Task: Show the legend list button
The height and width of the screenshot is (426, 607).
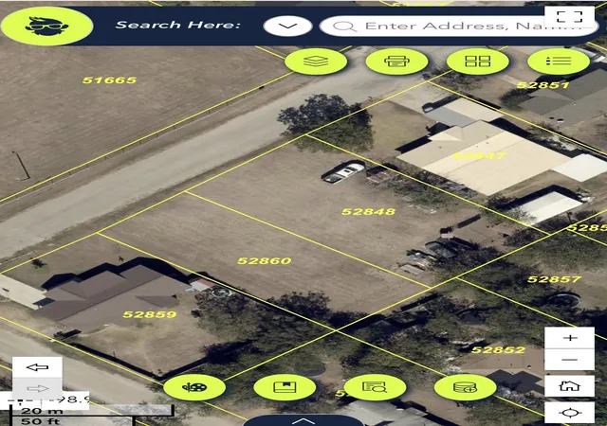Action: (x=559, y=62)
